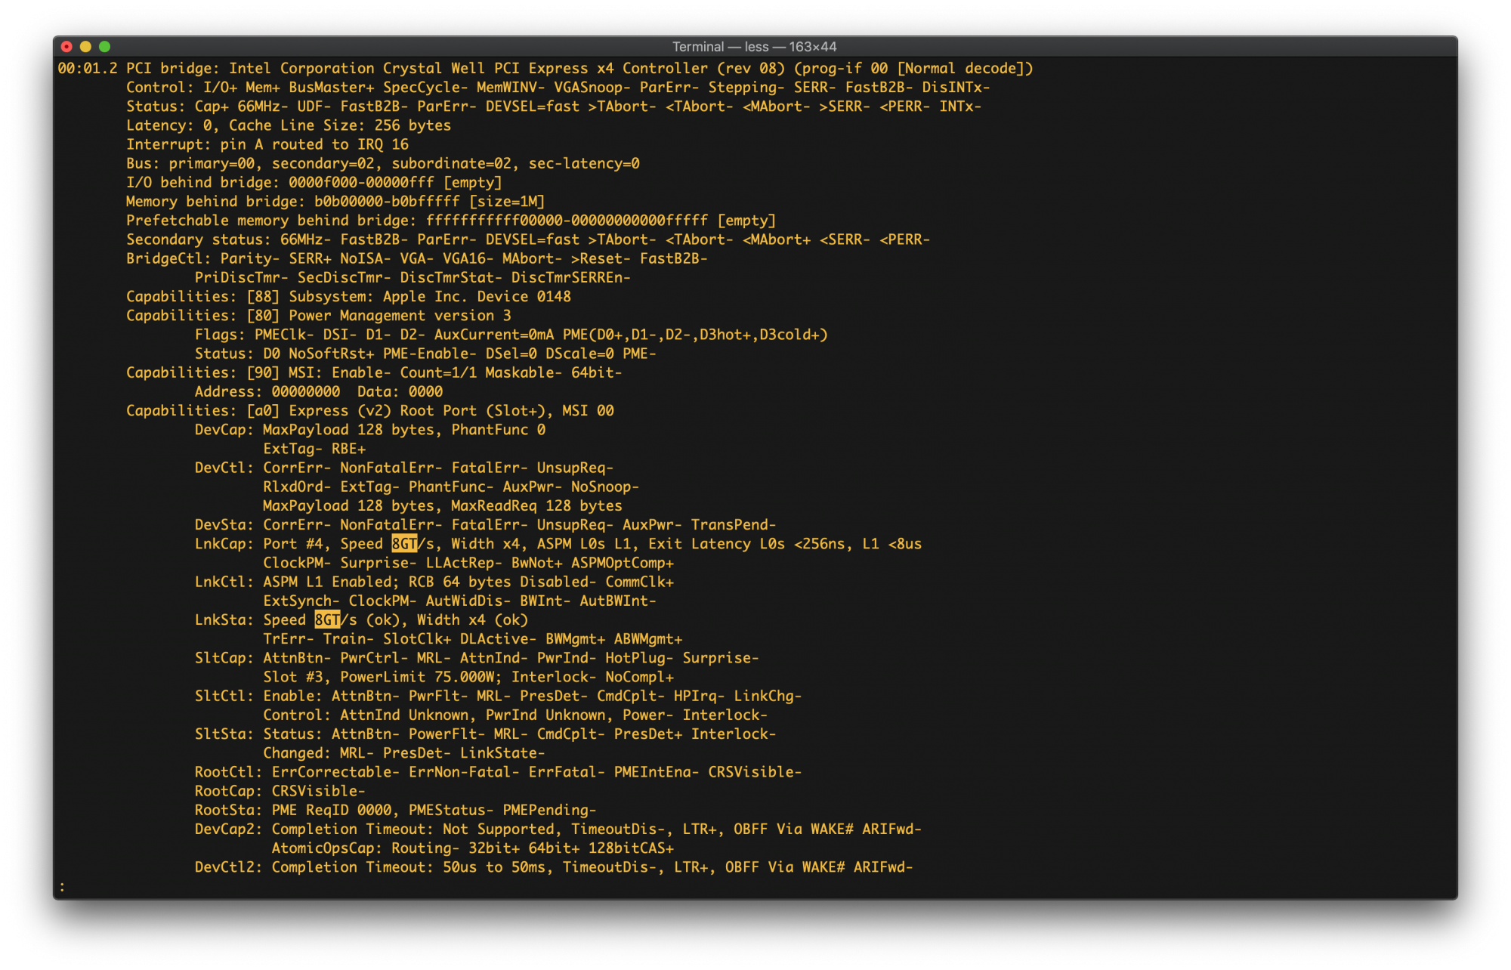Viewport: 1511px width, 970px height.
Task: Click highlighted 8GT in the LnkSta line
Action: coord(327,619)
